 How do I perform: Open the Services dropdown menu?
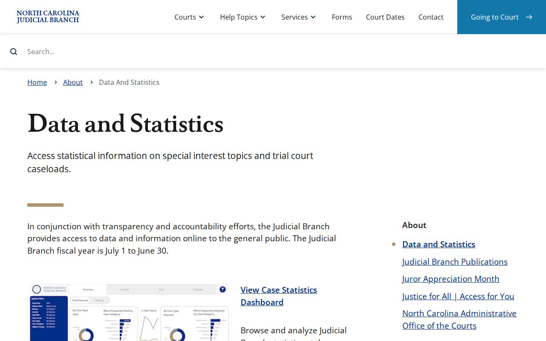(x=299, y=17)
